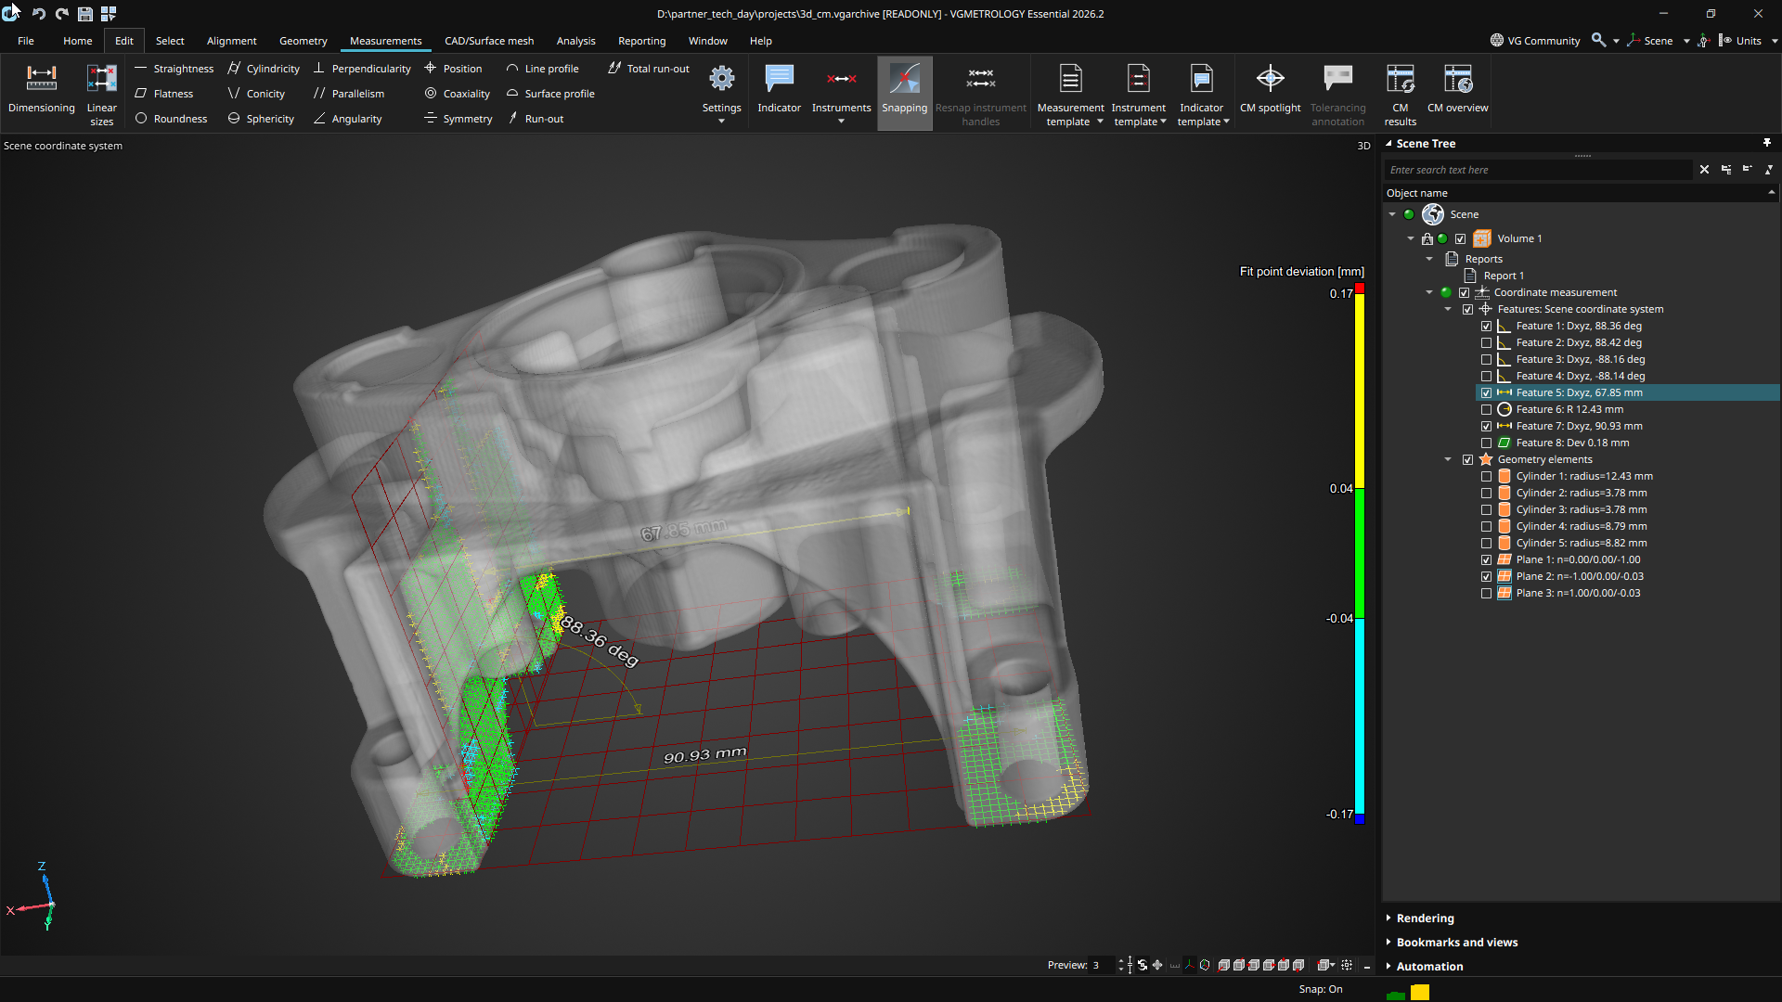The height and width of the screenshot is (1002, 1782).
Task: Expand the Automation panel
Action: coord(1429,967)
